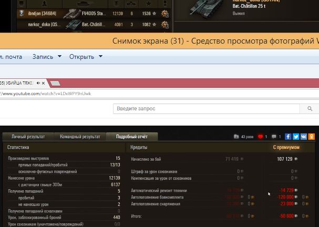Image resolution: width=319 pixels, height=227 pixels.
Task: Click the medal icon in ibndjon row
Action: pos(164,14)
